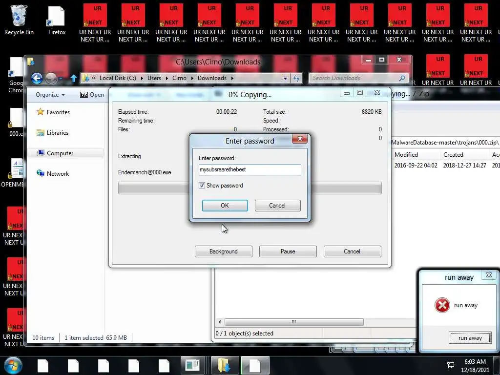500x375 pixels.
Task: Select Computer in the navigation pane
Action: 60,153
